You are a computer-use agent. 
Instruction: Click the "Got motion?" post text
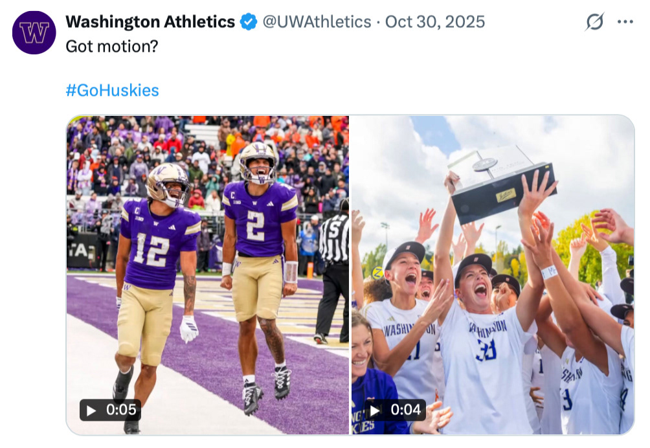click(x=111, y=47)
